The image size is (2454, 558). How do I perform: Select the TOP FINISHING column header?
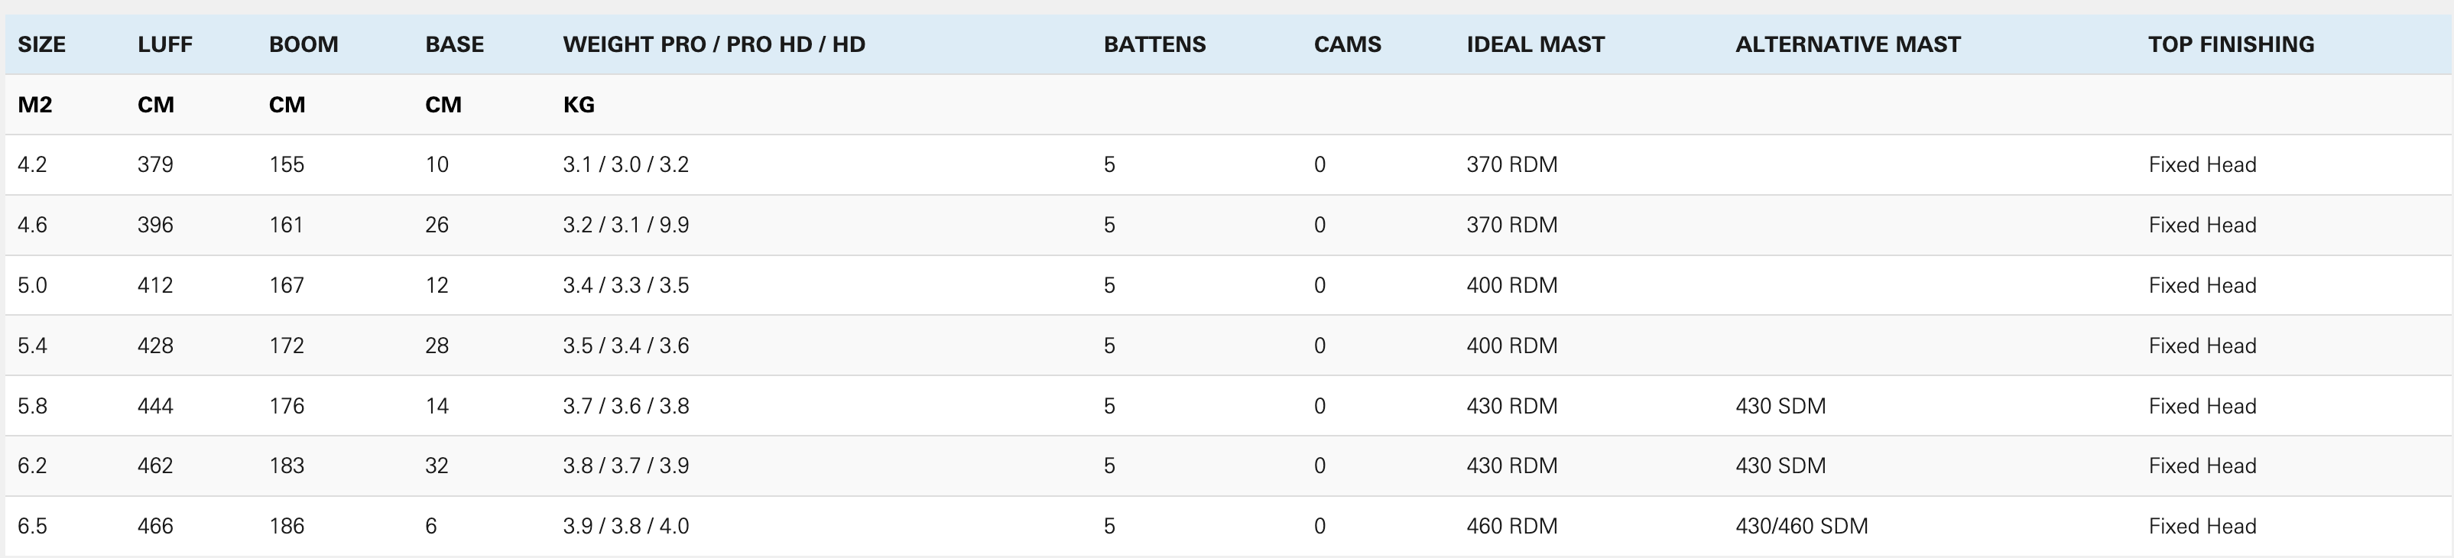coord(2231,45)
